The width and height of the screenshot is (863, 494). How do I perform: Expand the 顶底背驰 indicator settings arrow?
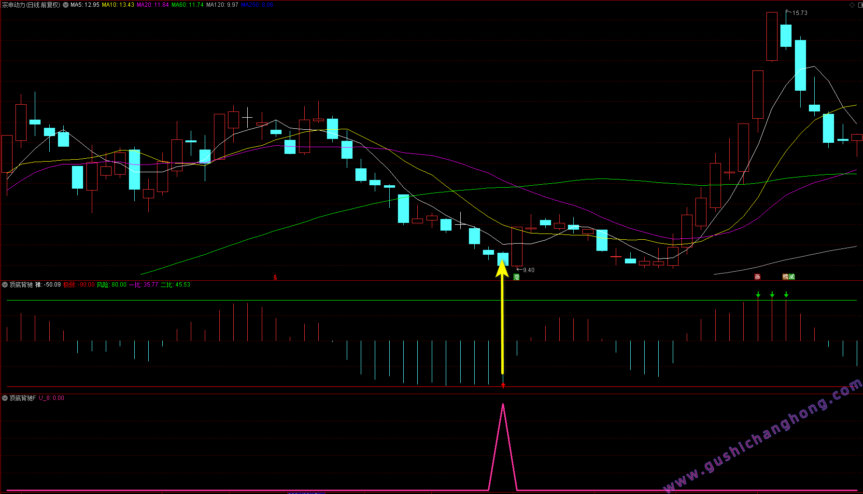(5, 285)
